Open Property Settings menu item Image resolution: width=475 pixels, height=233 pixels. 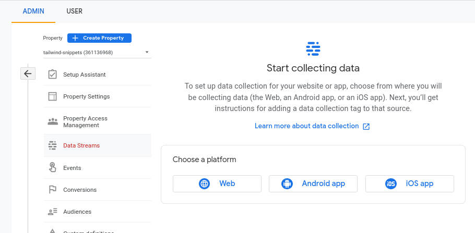(87, 96)
